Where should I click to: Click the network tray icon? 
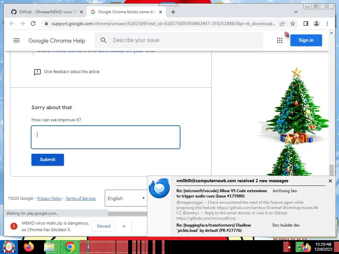299,247
